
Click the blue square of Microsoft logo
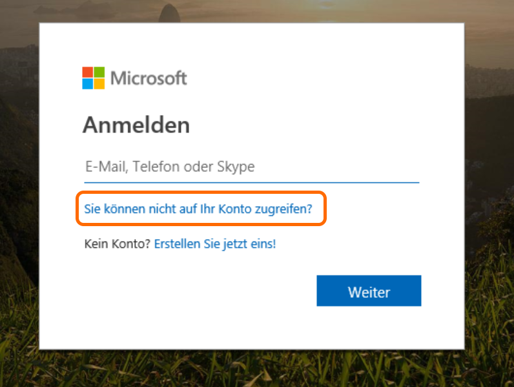tap(88, 84)
